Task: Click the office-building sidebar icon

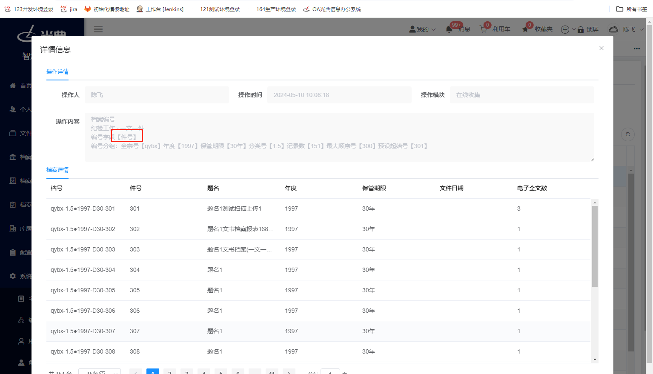Action: (x=13, y=181)
